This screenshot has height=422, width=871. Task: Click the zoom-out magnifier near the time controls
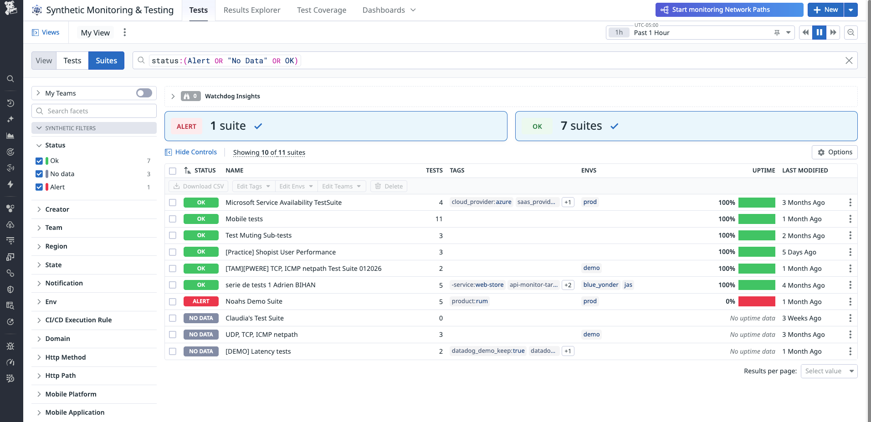coord(851,32)
